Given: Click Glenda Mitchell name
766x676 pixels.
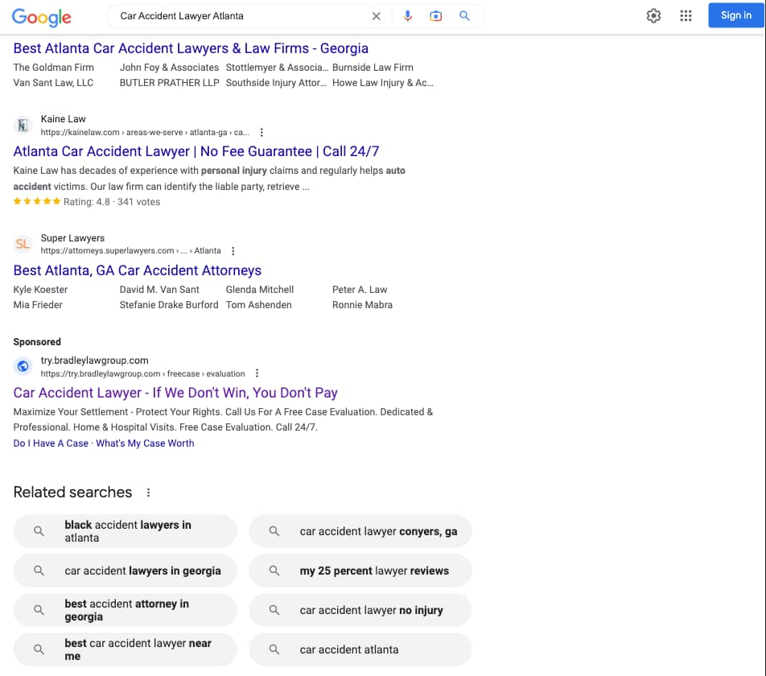Looking at the screenshot, I should pos(260,290).
